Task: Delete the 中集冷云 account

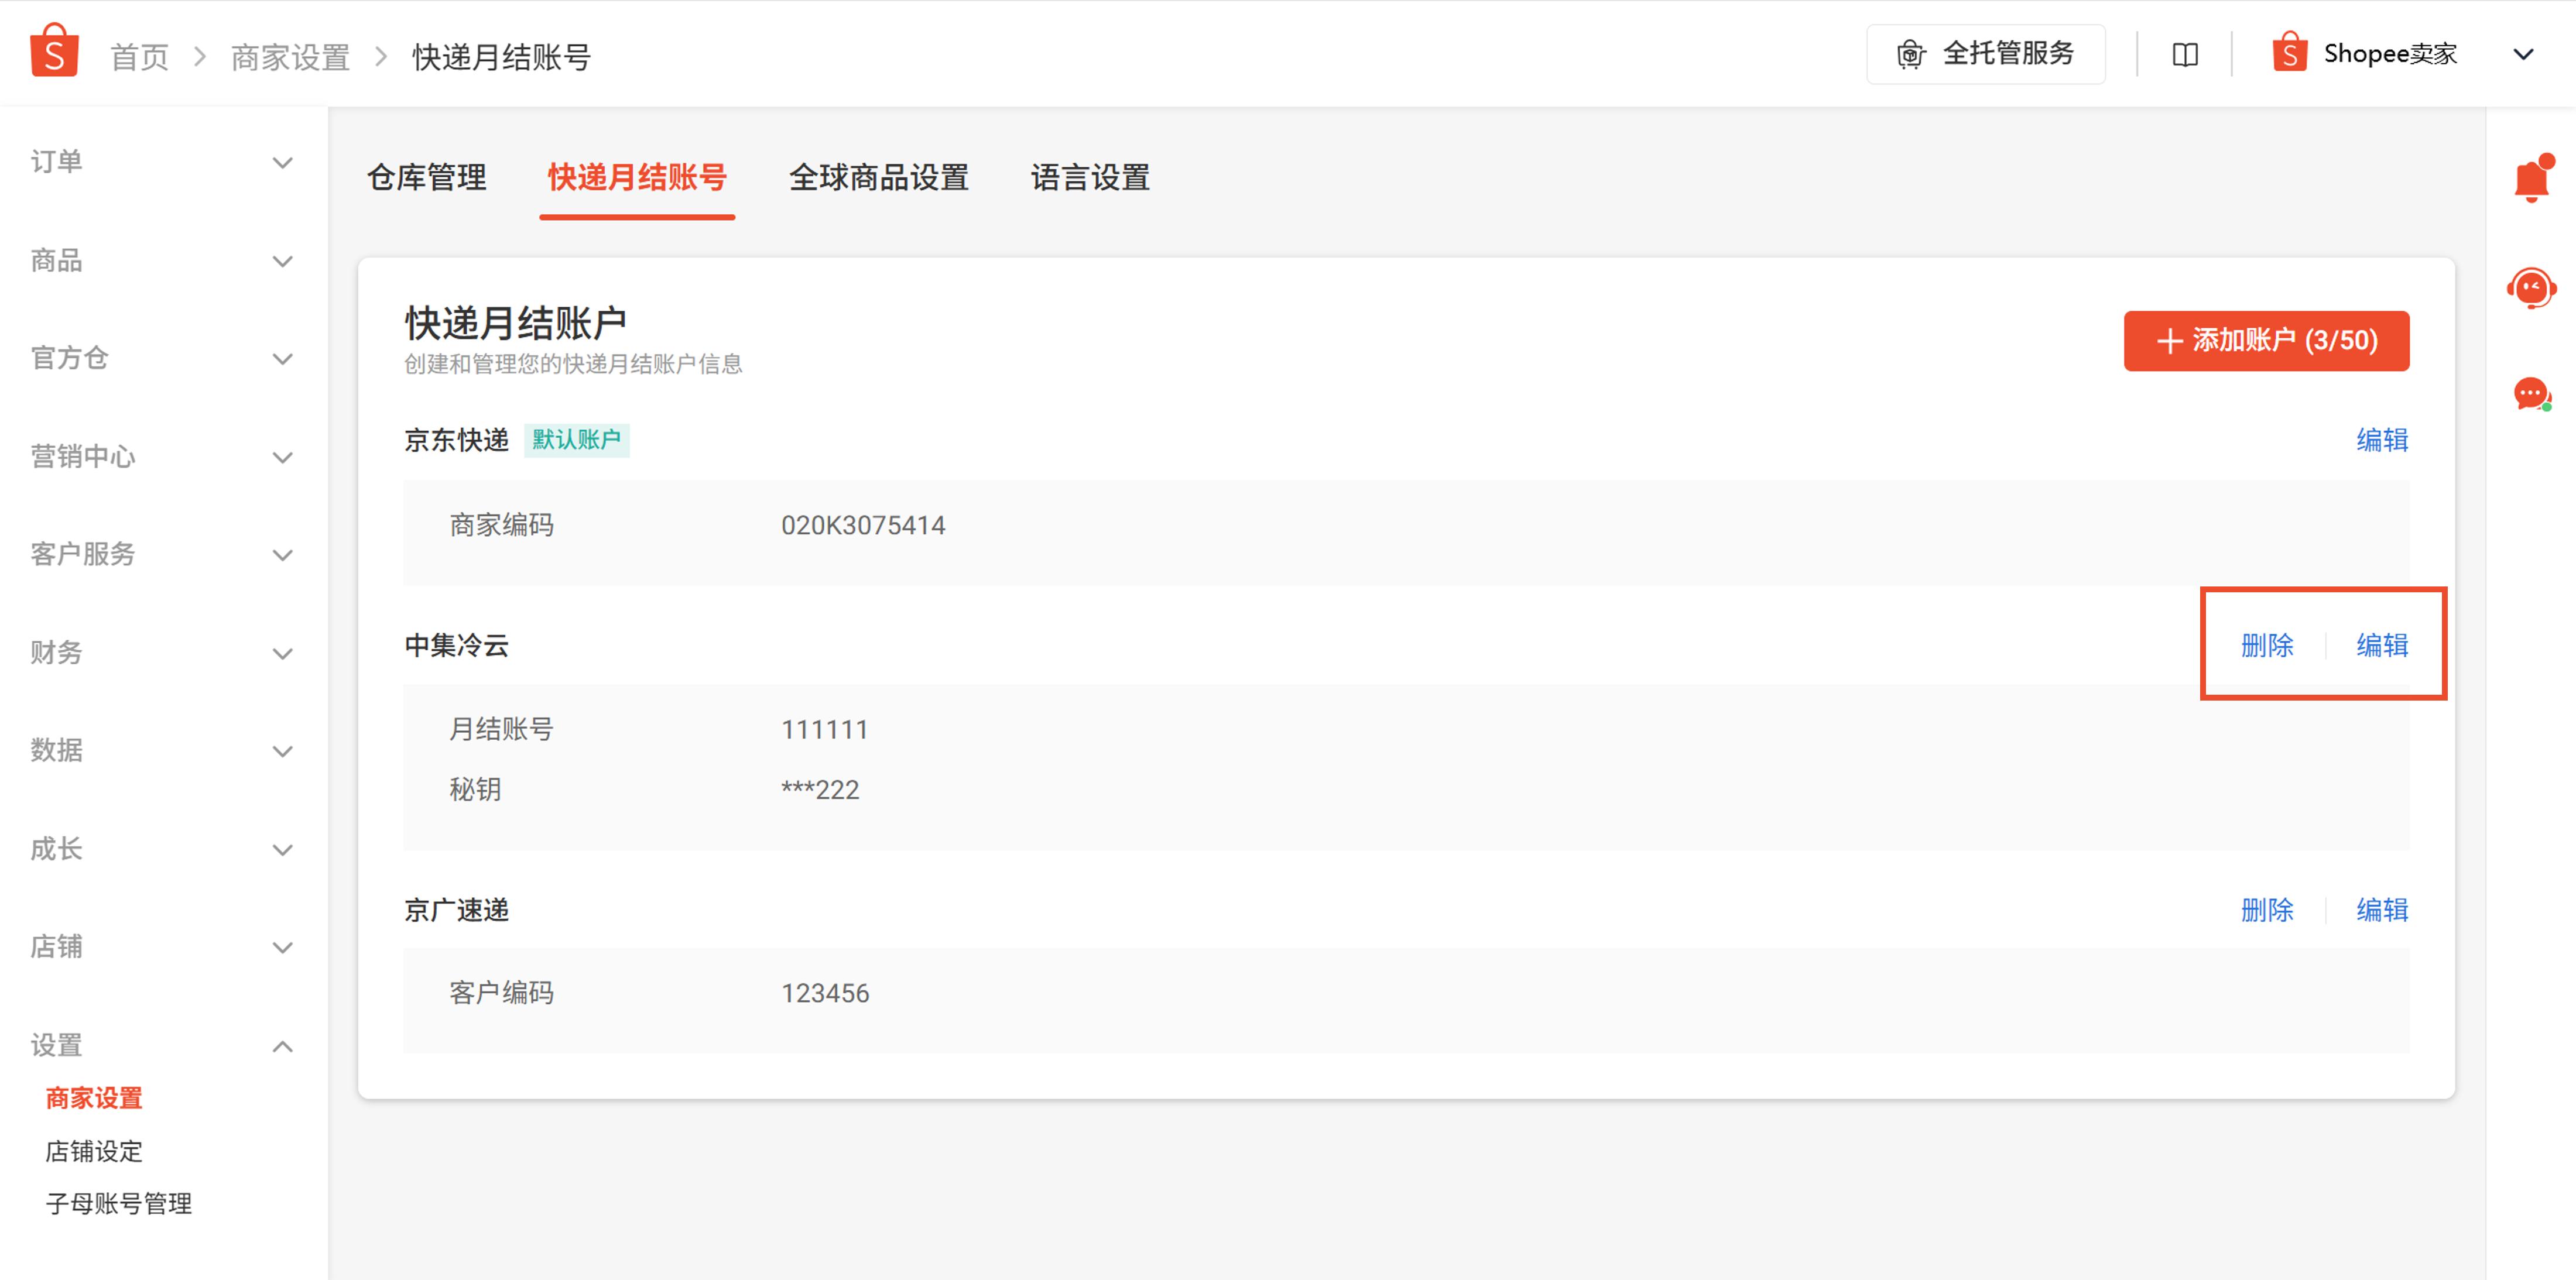Action: point(2267,646)
